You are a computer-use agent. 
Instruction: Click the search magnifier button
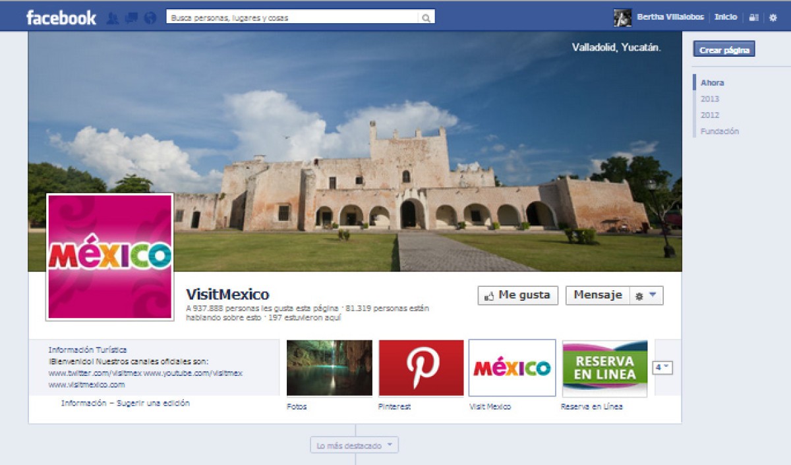426,18
